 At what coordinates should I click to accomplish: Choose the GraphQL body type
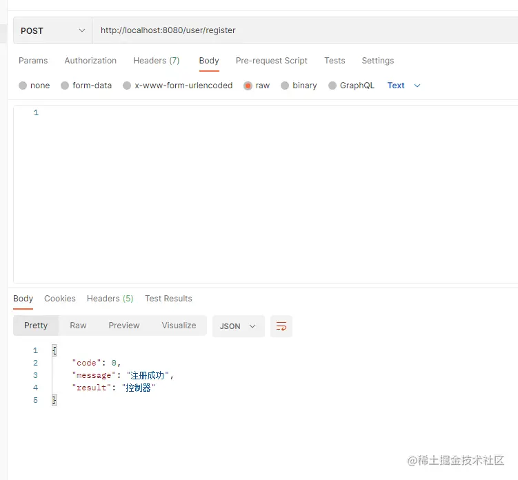click(332, 86)
